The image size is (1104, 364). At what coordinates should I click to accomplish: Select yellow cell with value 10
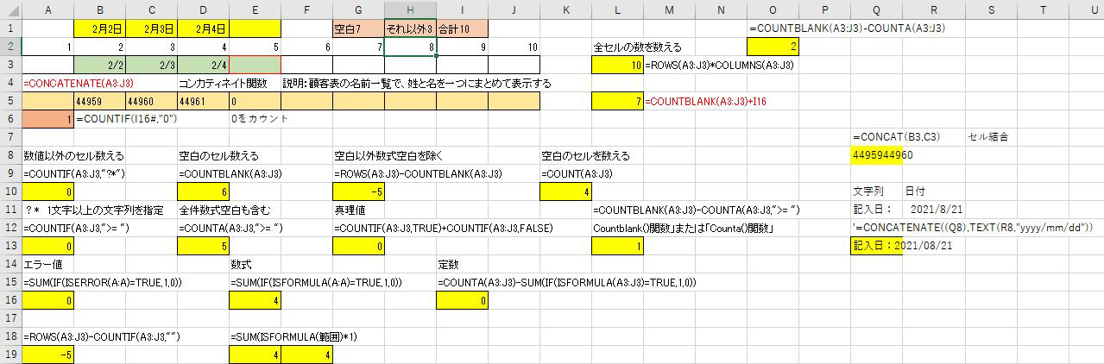coord(617,65)
